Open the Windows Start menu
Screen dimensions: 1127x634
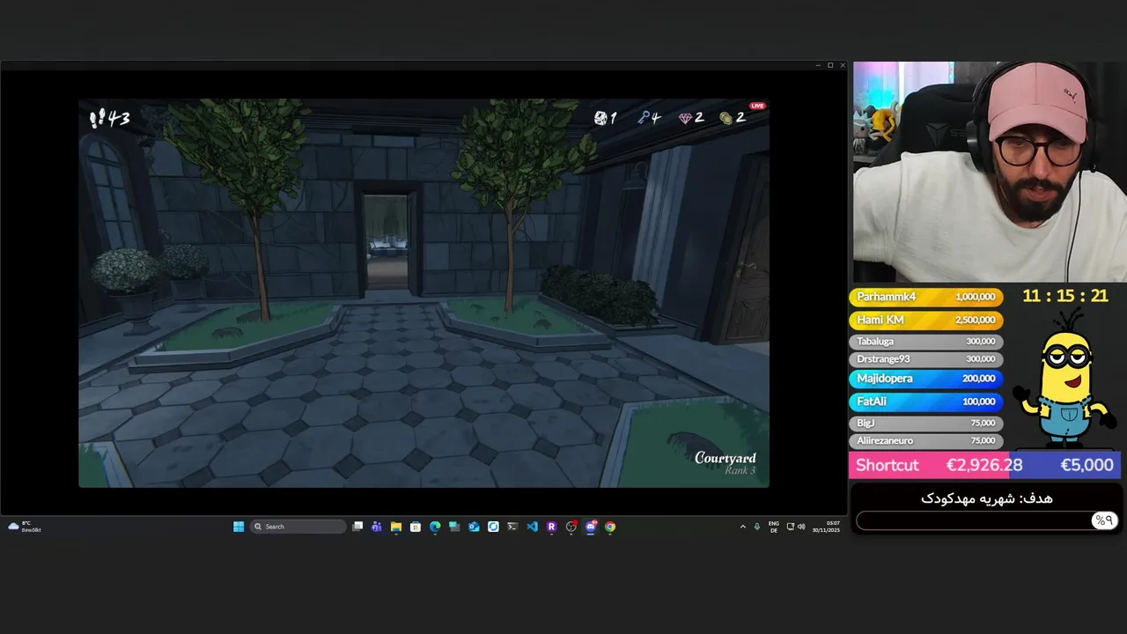point(239,527)
